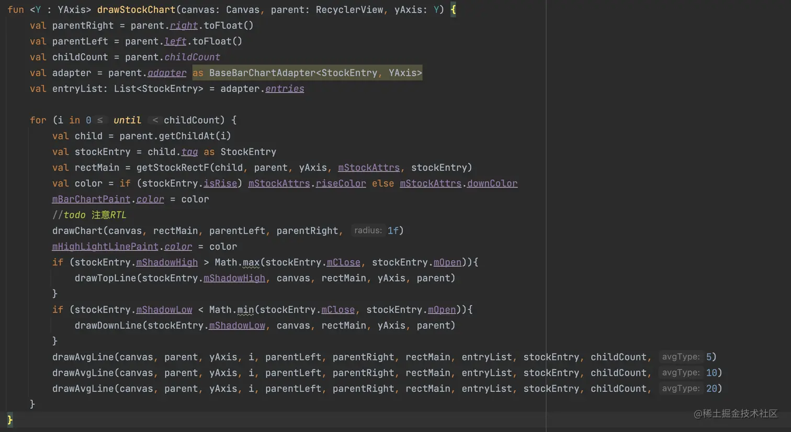Click the drawDownLine function call
The width and height of the screenshot is (791, 432).
pos(108,325)
